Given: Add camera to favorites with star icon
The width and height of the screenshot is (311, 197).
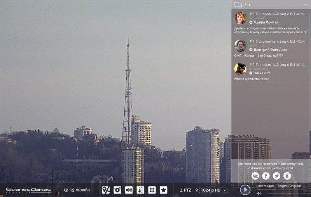Looking at the screenshot, I should [x=164, y=190].
